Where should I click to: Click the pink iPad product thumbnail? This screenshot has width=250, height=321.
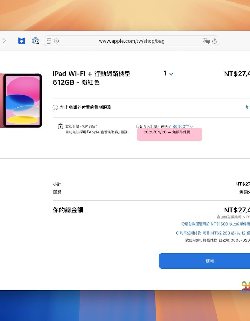(x=22, y=100)
